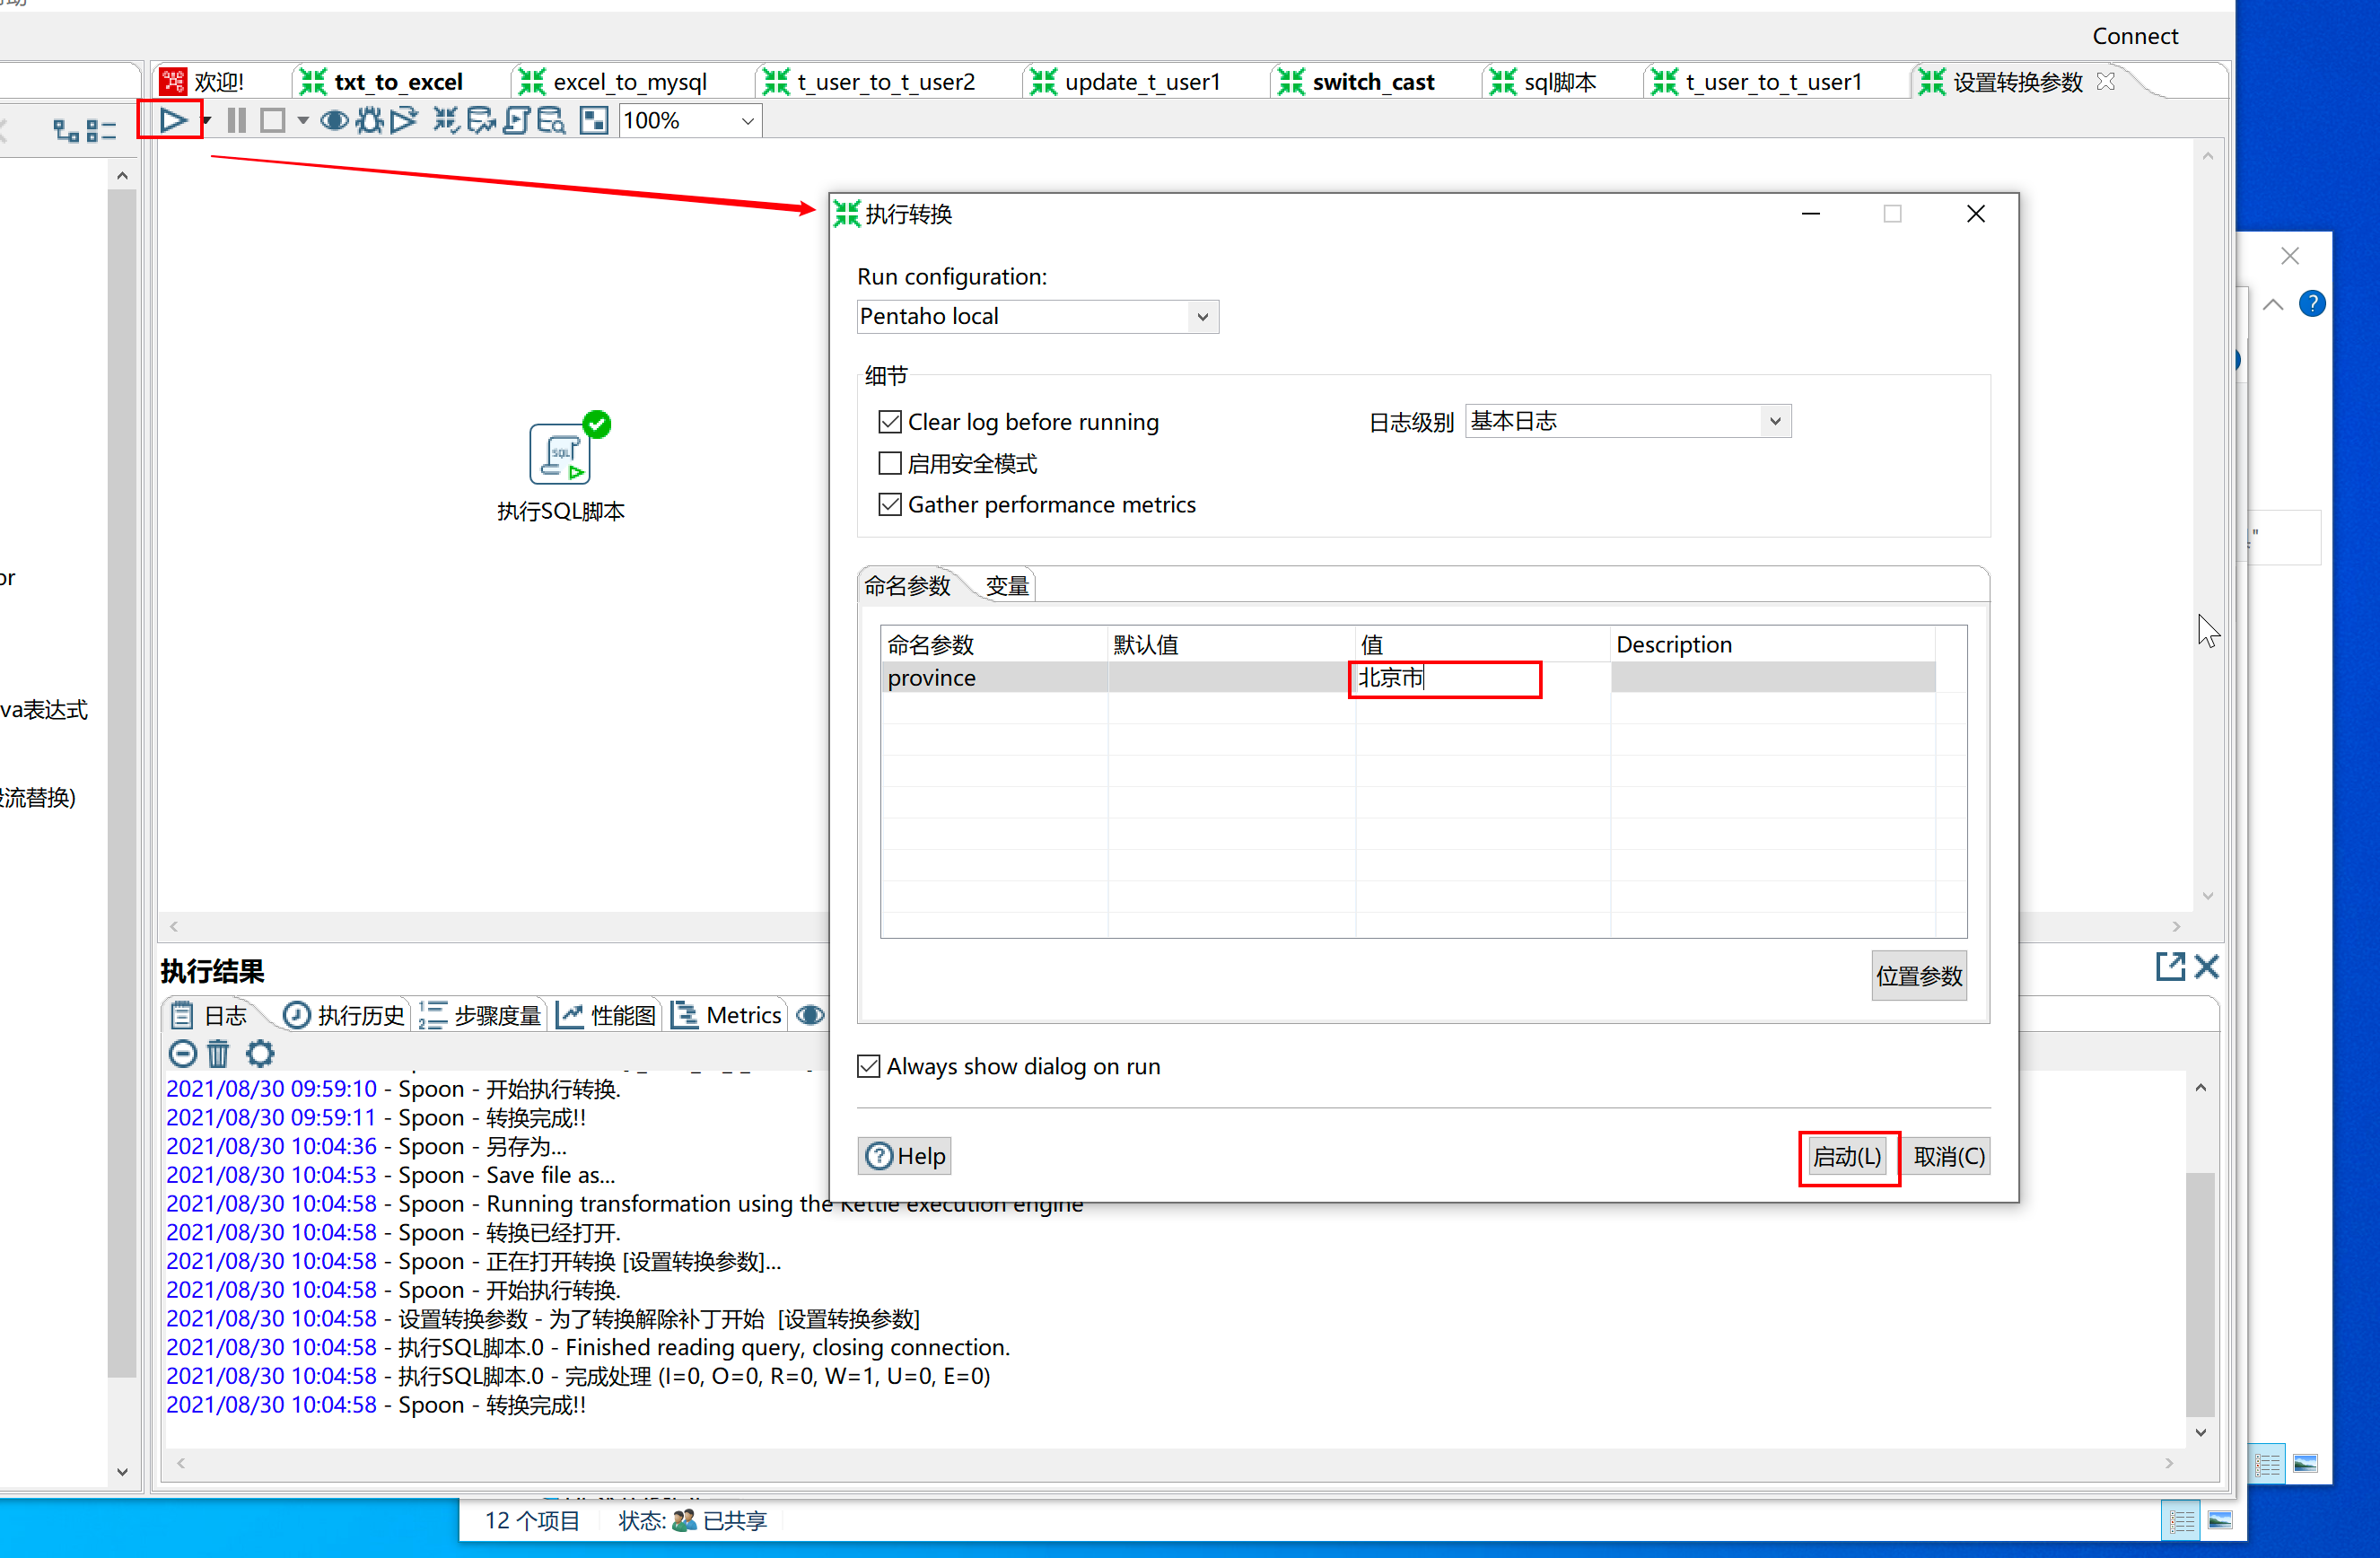Generate SQL script icon in toolbar
Image resolution: width=2380 pixels, height=1558 pixels.
516,121
